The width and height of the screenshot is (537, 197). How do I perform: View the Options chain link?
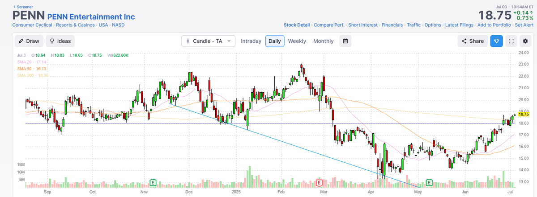[x=433, y=25]
